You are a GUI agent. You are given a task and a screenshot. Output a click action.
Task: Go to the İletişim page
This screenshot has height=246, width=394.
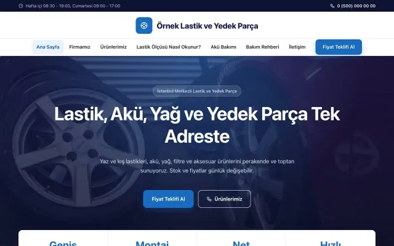tap(297, 47)
